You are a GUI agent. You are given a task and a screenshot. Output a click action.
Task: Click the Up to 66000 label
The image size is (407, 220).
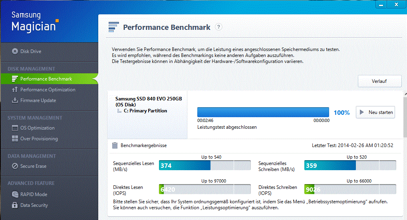pos(359,181)
